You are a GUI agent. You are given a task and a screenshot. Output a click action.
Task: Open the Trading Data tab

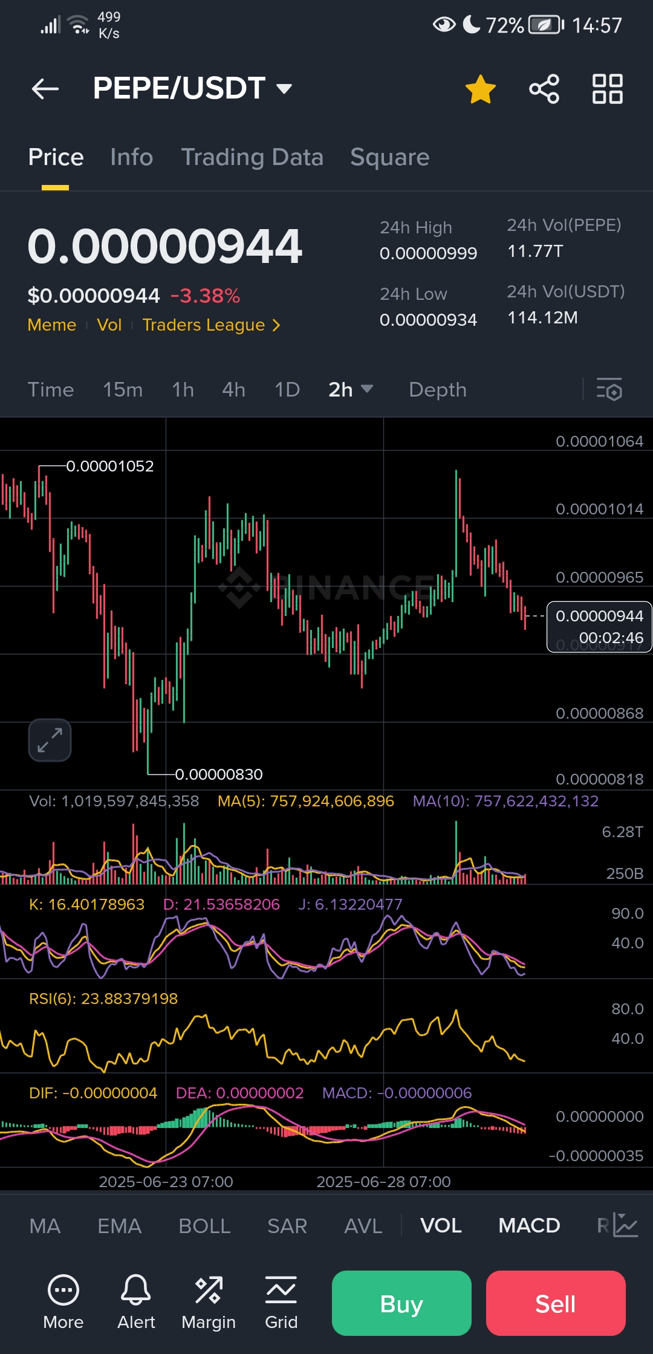252,157
